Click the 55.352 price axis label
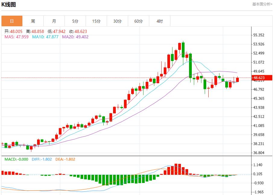Image resolution: width=275 pixels, height=195 pixels. [260, 35]
